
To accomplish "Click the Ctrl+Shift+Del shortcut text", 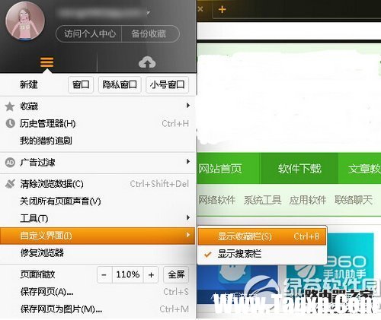I will tap(159, 184).
